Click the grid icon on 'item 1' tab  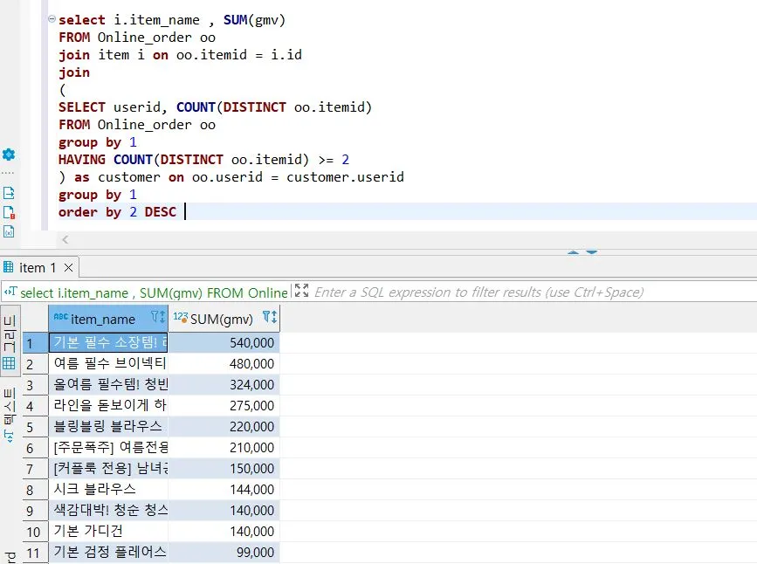(8, 266)
